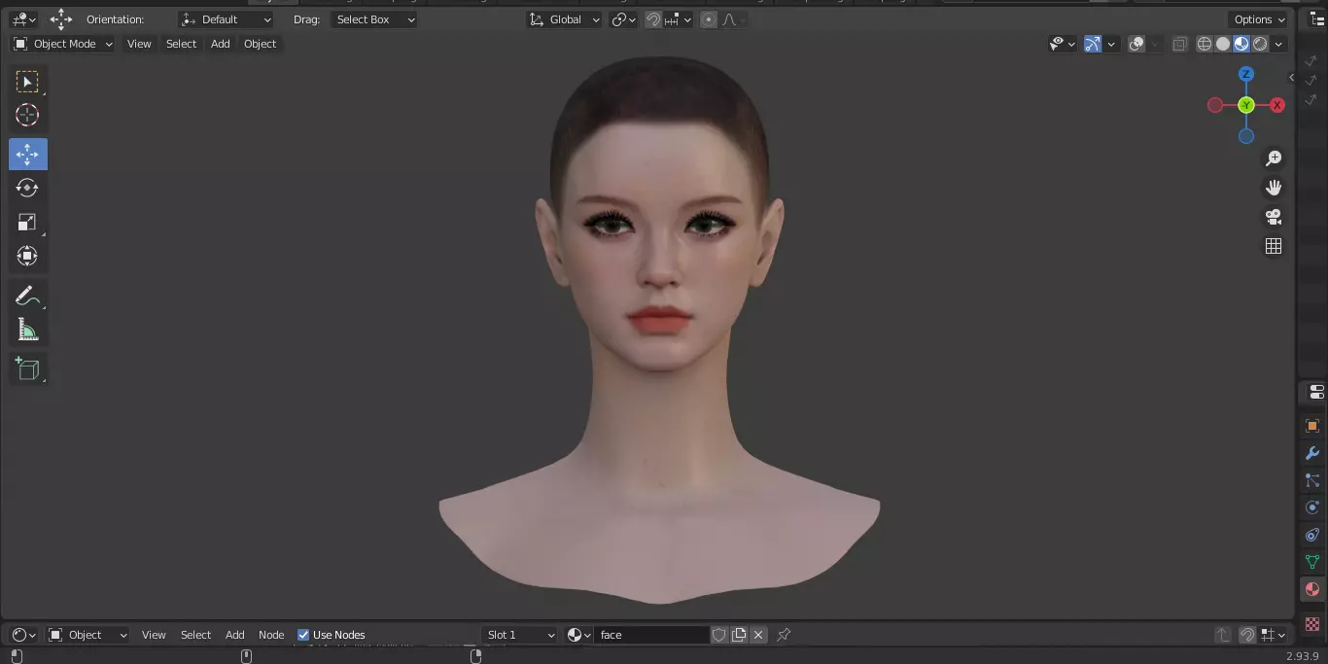Screen dimensions: 1328x664
Task: Select the Move tool
Action: 27,155
